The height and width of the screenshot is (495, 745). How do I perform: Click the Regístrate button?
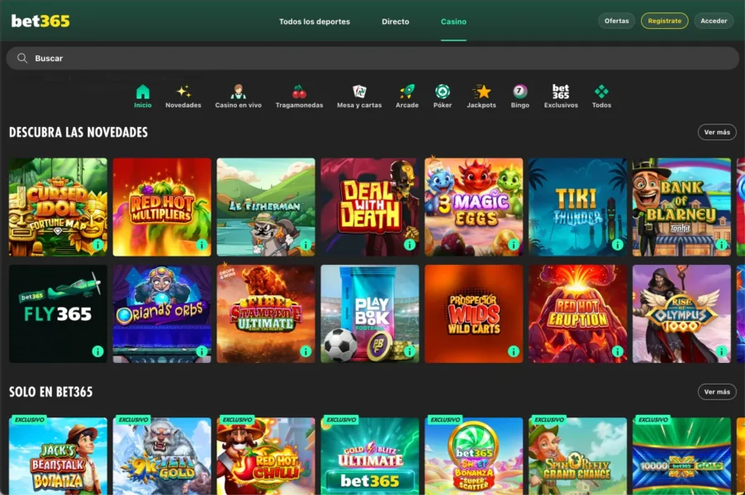(664, 21)
